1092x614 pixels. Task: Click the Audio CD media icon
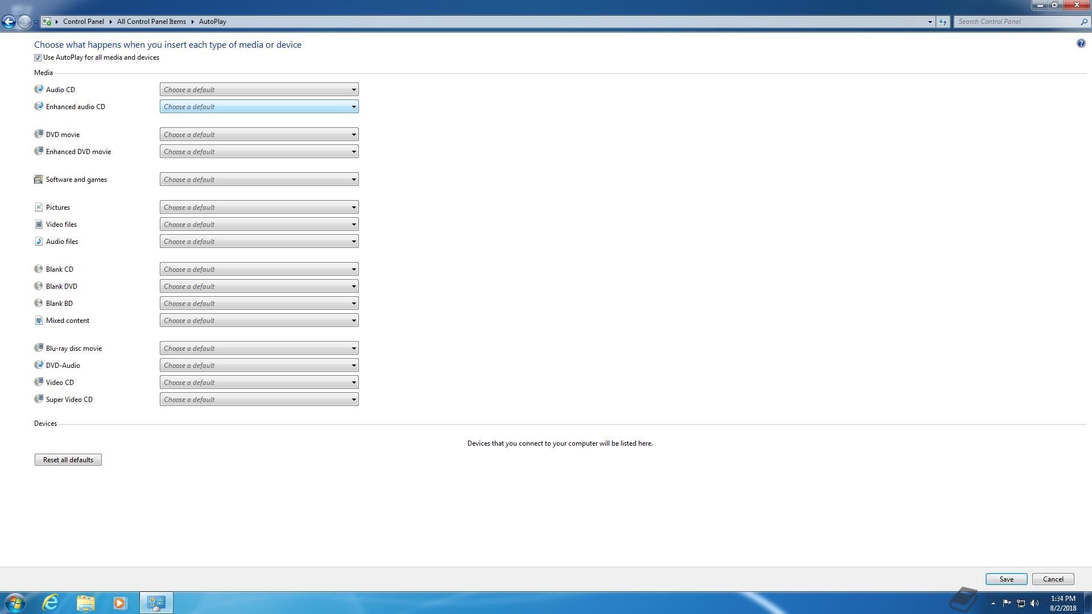(39, 89)
